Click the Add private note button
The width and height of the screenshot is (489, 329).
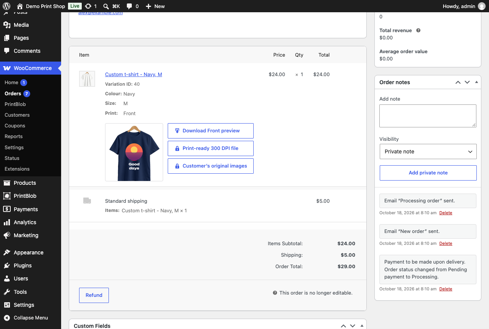[428, 173]
